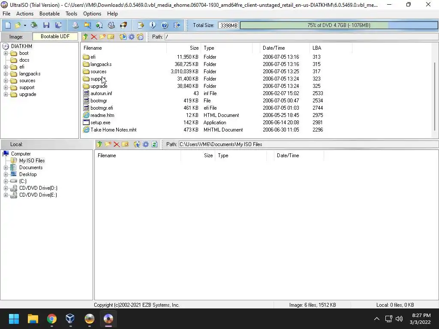Click the New Folder icon in image toolbar

(102, 37)
